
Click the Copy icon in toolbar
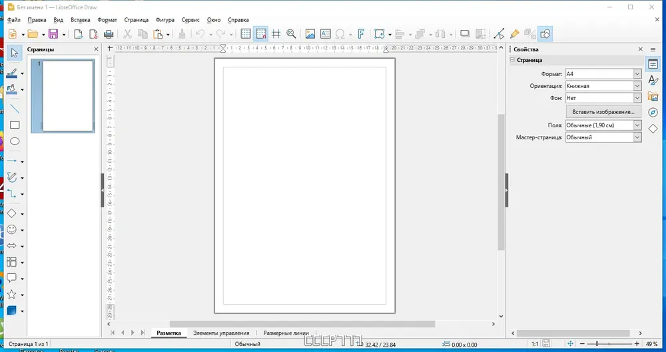click(x=143, y=34)
